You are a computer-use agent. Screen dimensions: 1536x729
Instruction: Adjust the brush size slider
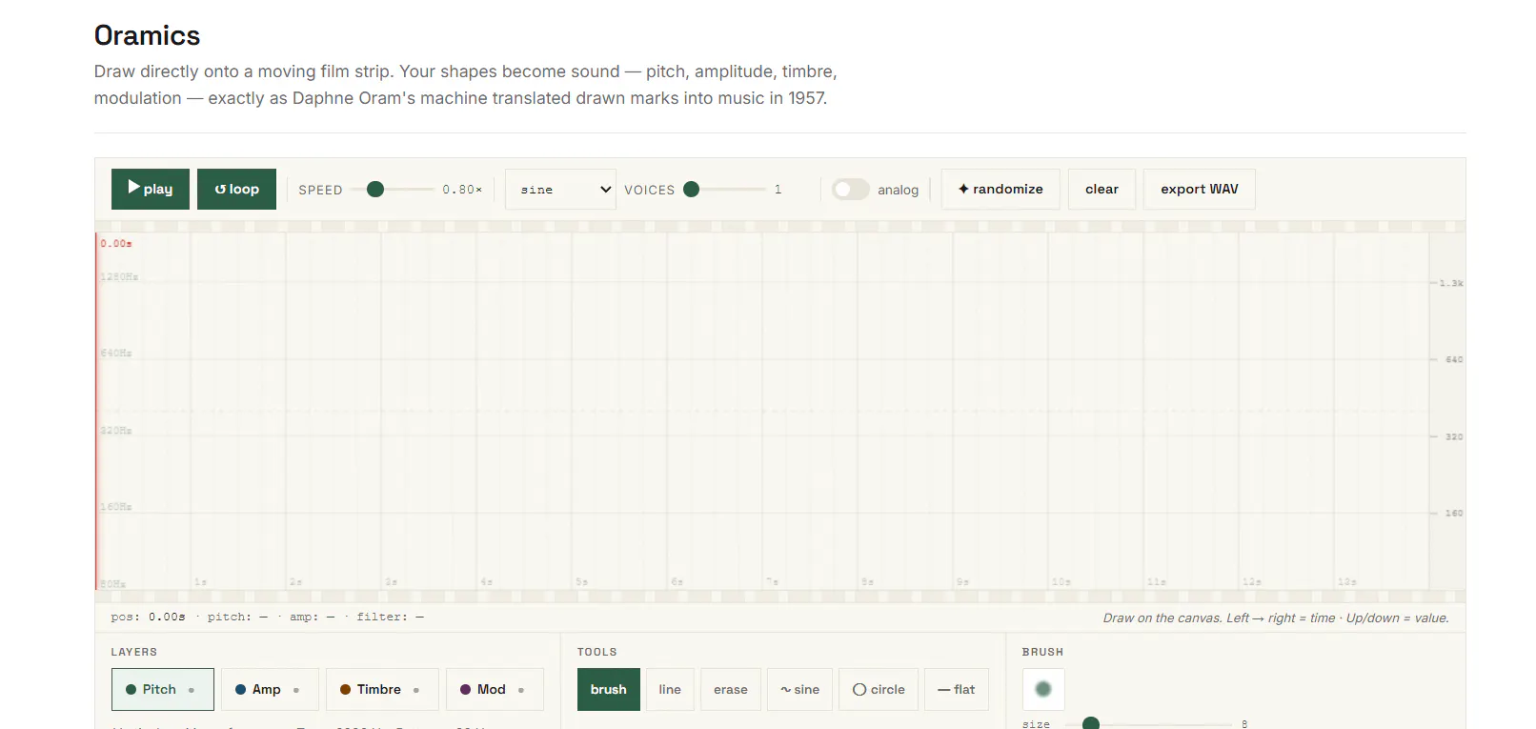click(1148, 724)
